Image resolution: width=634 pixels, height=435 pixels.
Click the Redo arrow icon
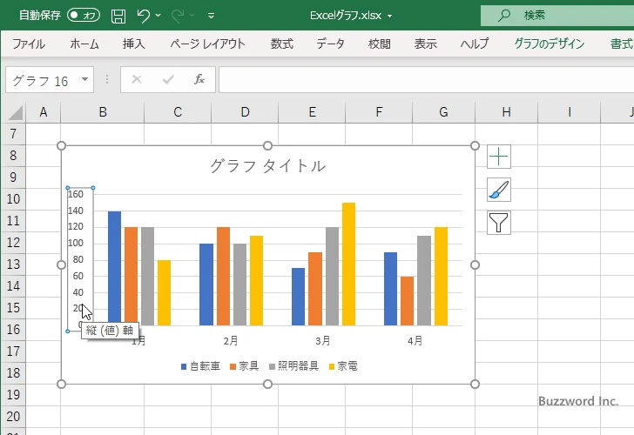pos(177,16)
